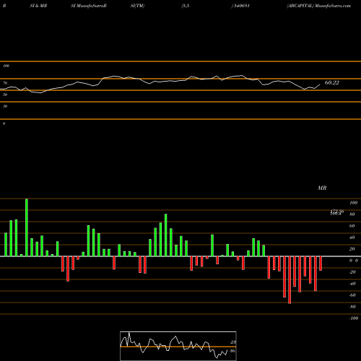This screenshot has height=361, width=361.
Task: Click the -40 label on MR axis
Action: coord(352,284)
